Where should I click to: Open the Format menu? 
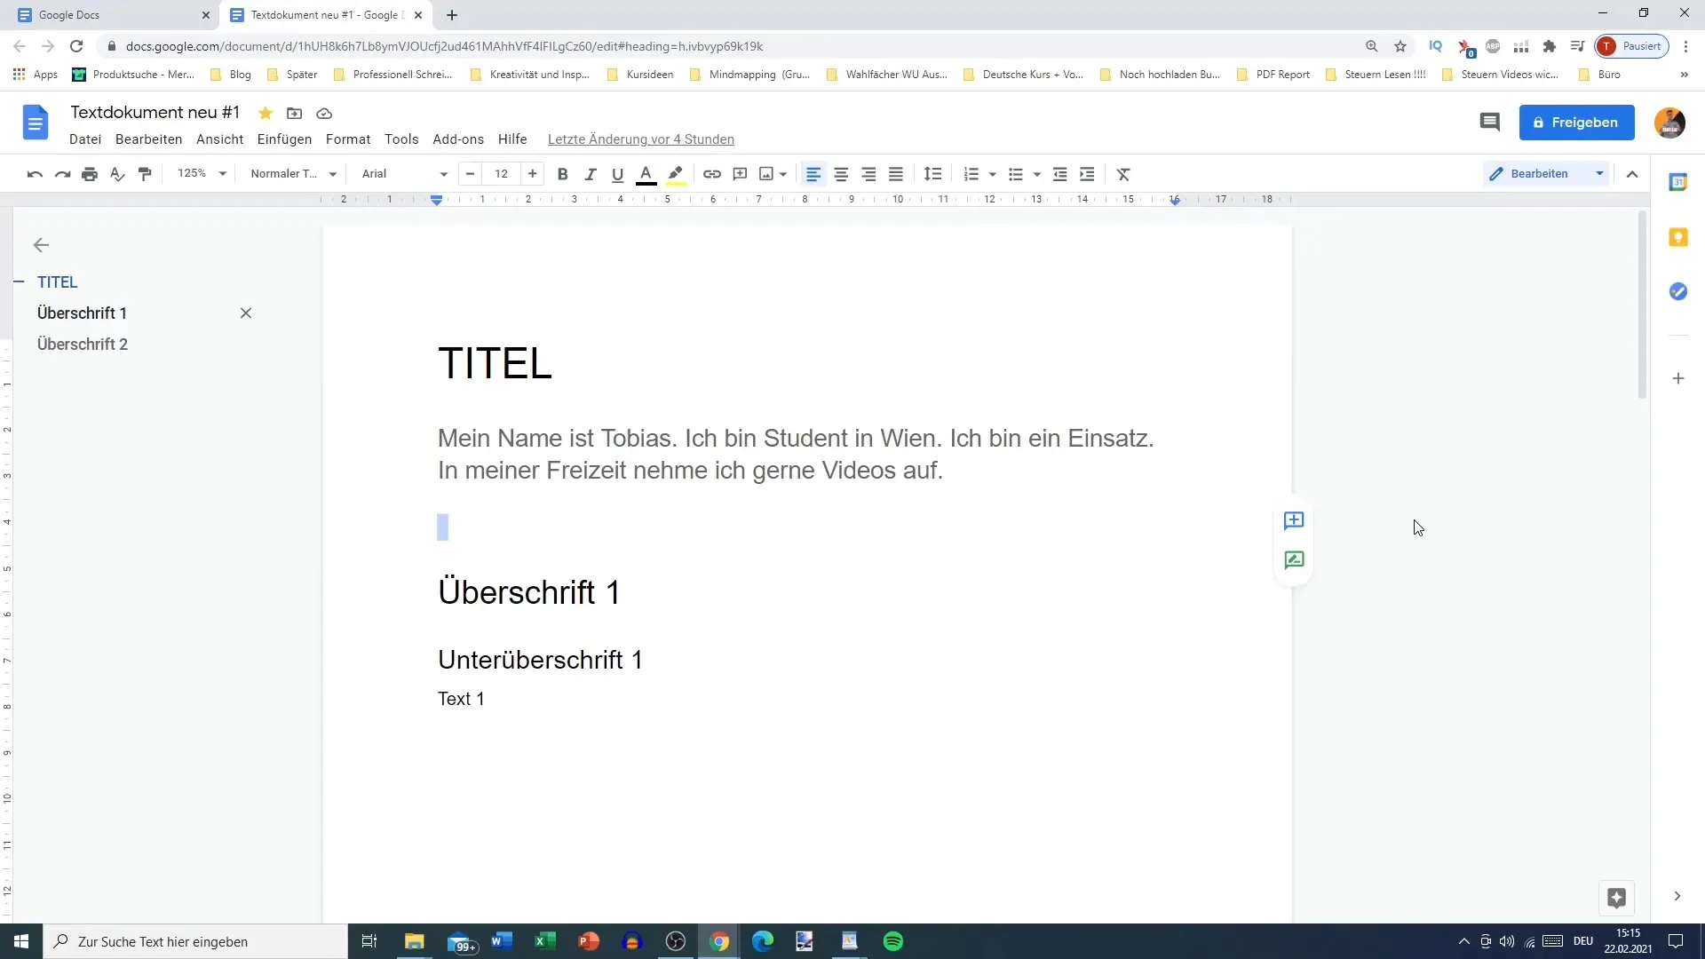click(x=348, y=139)
